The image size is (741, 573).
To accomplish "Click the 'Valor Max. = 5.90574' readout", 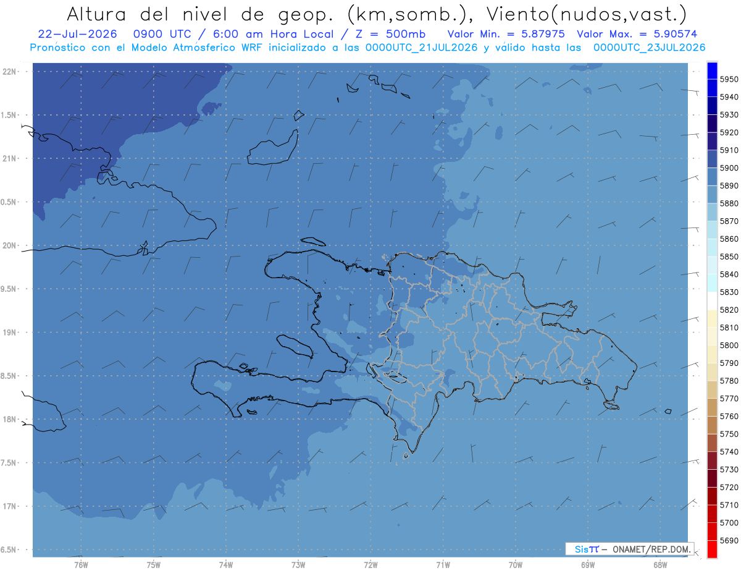I will (x=637, y=34).
